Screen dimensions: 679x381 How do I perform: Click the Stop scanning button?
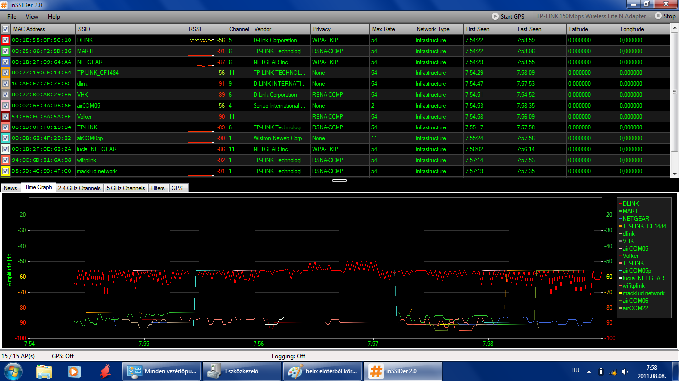[x=665, y=16]
